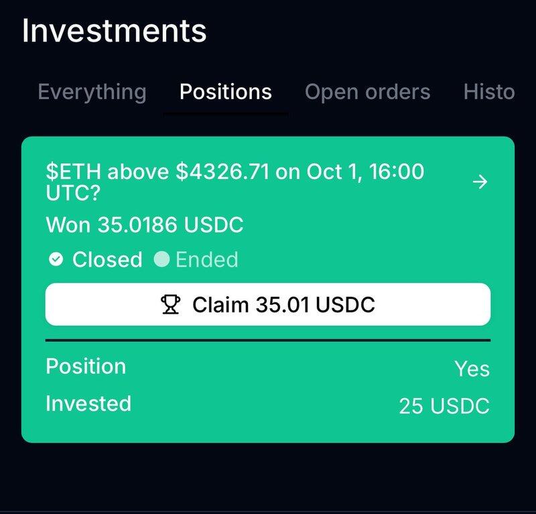Click the Ended status label
This screenshot has height=514, width=536.
click(x=206, y=259)
